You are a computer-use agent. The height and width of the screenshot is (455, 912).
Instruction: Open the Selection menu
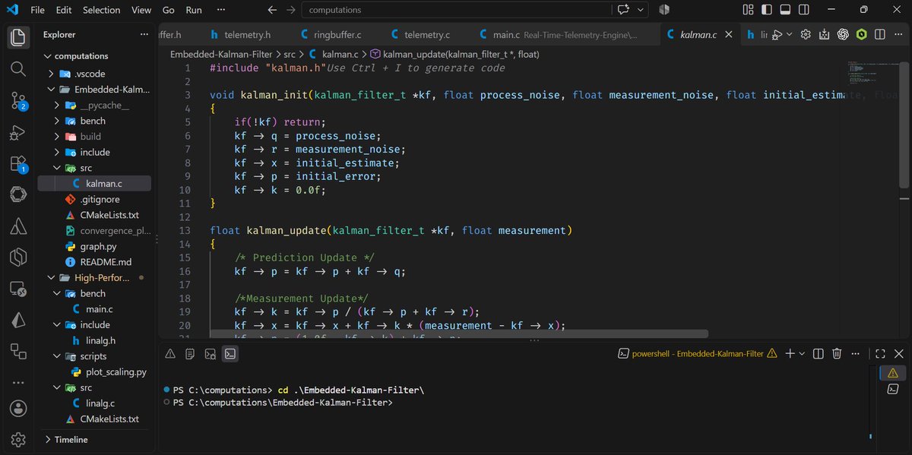pyautogui.click(x=102, y=10)
